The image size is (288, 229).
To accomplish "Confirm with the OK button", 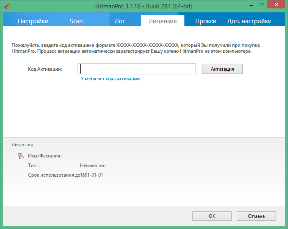I will click(212, 216).
